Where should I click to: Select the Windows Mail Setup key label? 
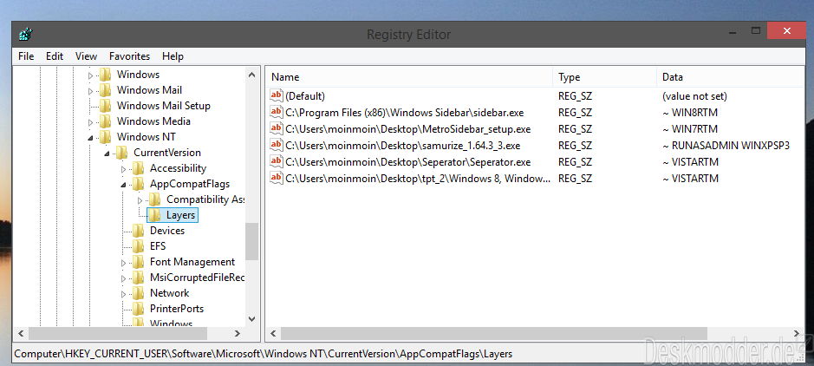tap(164, 106)
